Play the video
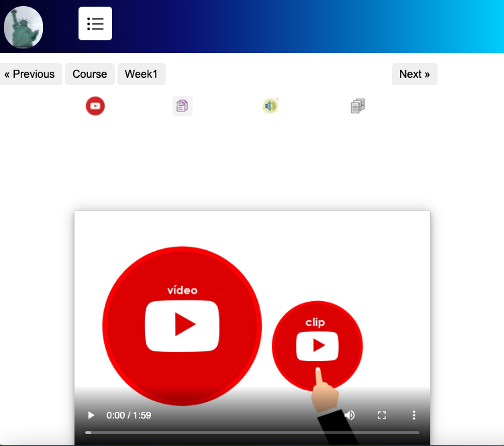Viewport: 504px width, 446px height. [x=91, y=415]
